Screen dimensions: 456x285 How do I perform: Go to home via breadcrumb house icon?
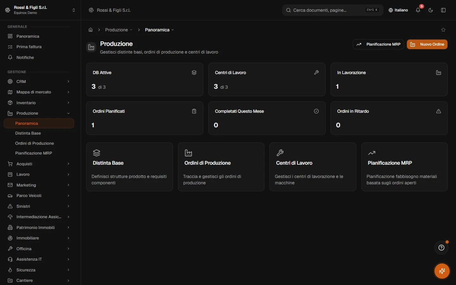click(x=91, y=30)
